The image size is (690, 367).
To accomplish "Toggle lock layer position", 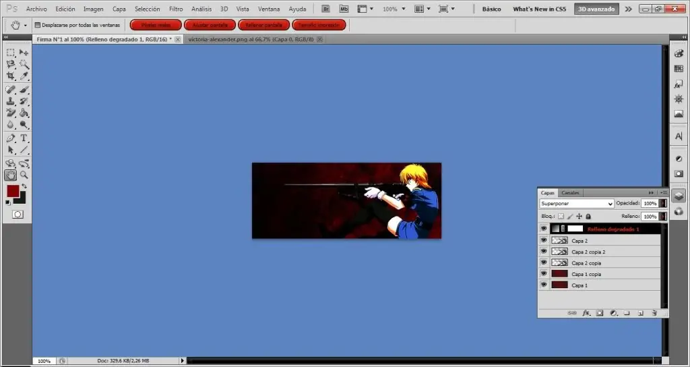I will click(579, 217).
